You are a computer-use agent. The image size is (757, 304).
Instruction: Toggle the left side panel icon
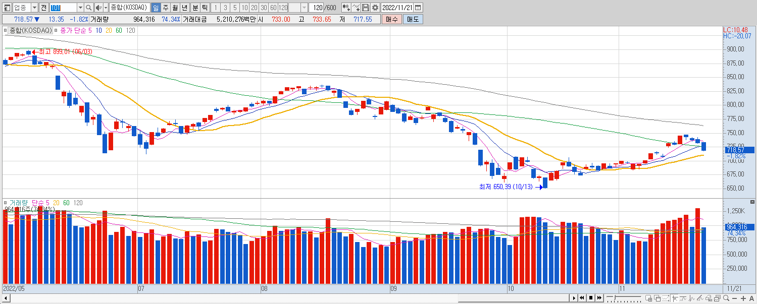coord(7,8)
